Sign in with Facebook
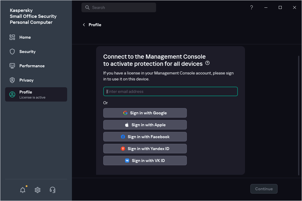This screenshot has width=302, height=201. point(145,137)
